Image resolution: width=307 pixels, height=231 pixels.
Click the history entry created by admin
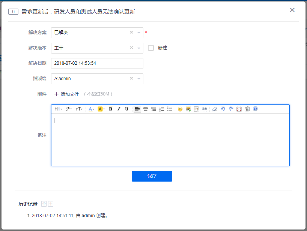[x=67, y=216]
